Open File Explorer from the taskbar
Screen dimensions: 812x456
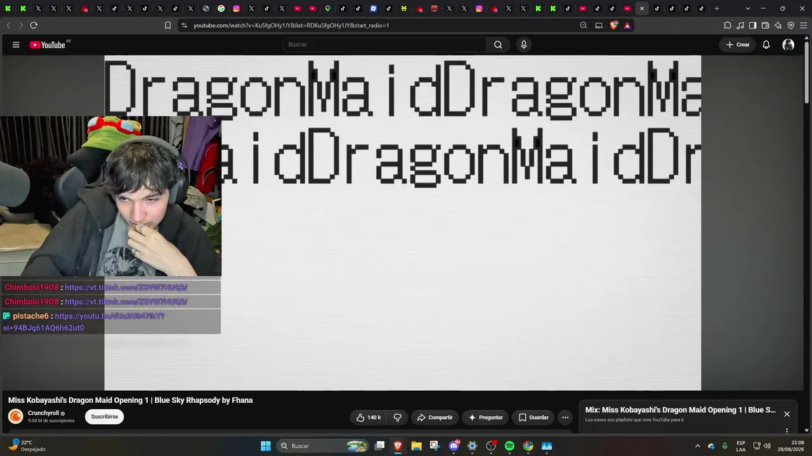[x=416, y=446]
